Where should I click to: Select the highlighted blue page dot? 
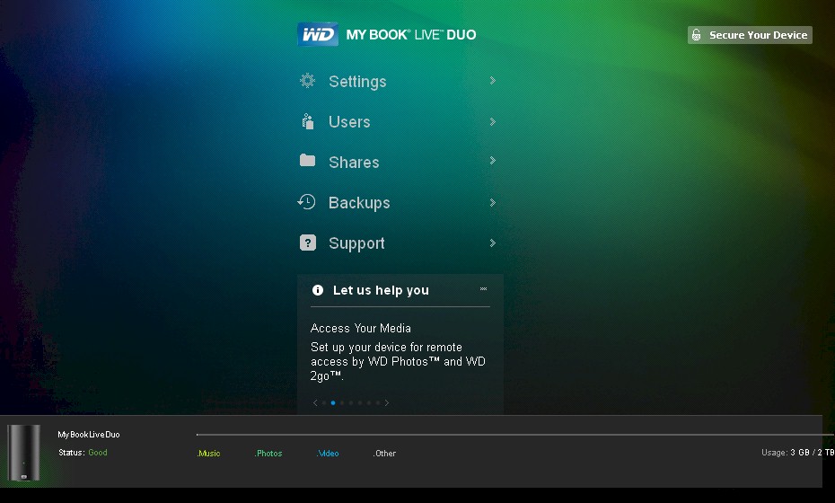(x=333, y=402)
